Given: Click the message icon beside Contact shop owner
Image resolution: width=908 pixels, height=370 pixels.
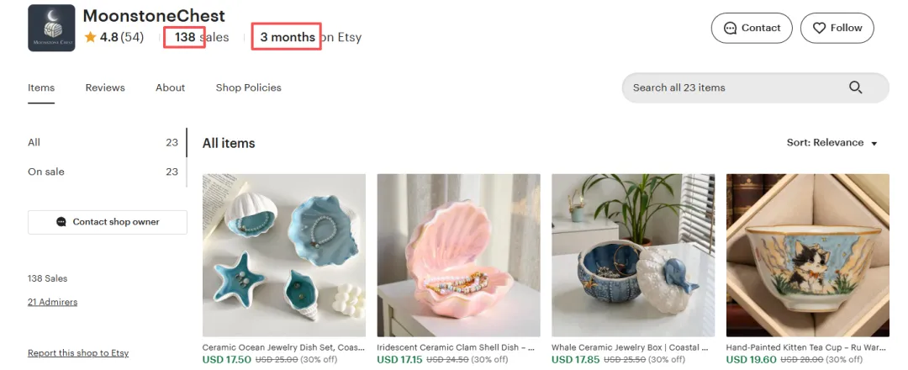Looking at the screenshot, I should [x=61, y=222].
